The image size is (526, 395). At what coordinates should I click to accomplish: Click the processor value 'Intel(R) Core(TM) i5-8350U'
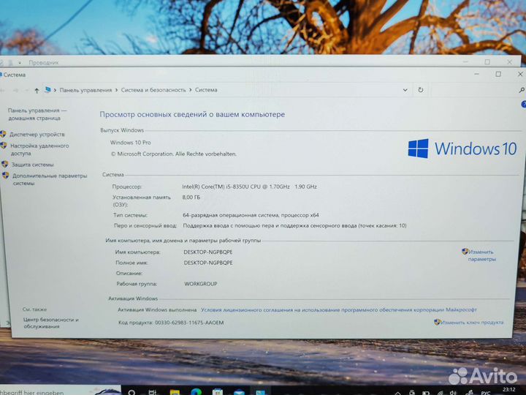tap(249, 187)
